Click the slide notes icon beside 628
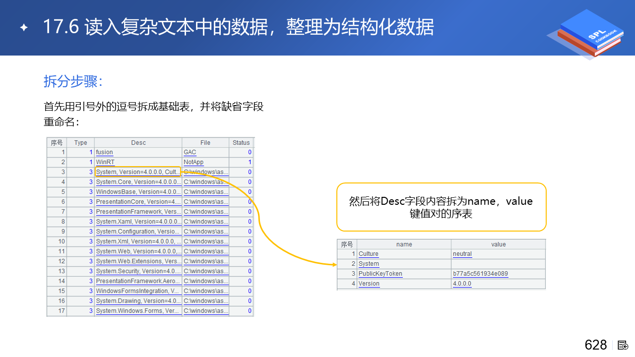Viewport: 635px width, 357px height. click(x=623, y=345)
